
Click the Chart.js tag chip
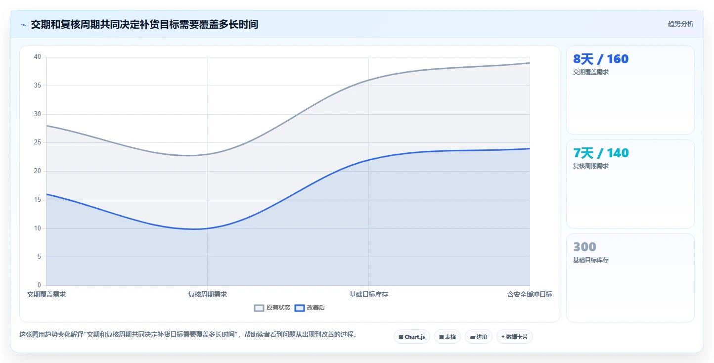point(412,337)
